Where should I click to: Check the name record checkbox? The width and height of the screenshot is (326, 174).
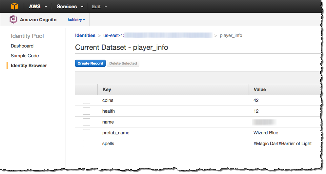point(87,122)
